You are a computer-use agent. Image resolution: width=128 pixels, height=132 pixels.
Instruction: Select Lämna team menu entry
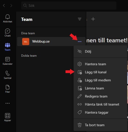(x=100, y=88)
